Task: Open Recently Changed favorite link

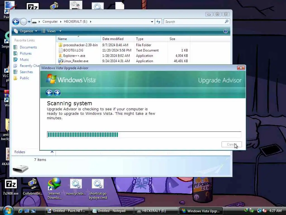Action: [27, 66]
